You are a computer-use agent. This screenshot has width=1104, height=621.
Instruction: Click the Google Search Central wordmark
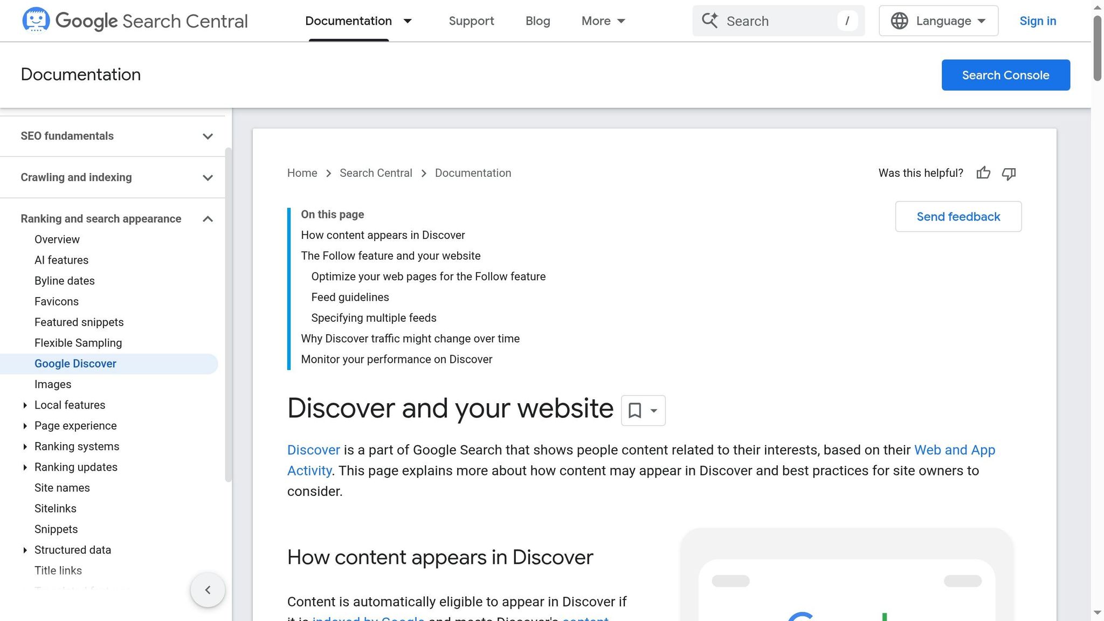151,21
